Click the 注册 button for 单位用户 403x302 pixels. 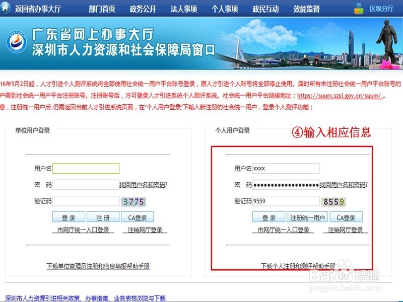[103, 217]
